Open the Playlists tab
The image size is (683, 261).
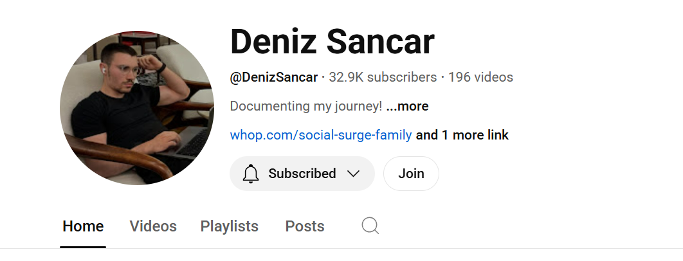coord(230,226)
